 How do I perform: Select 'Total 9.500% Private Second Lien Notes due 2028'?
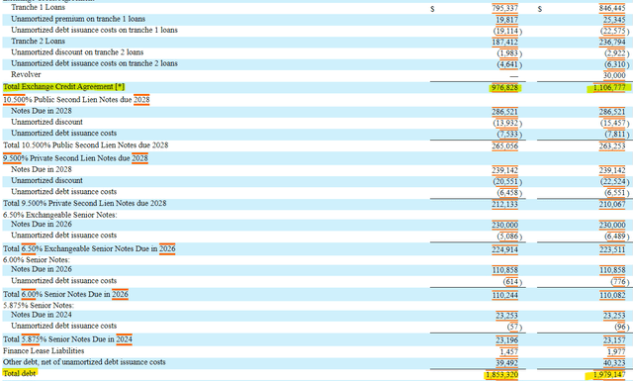85,203
